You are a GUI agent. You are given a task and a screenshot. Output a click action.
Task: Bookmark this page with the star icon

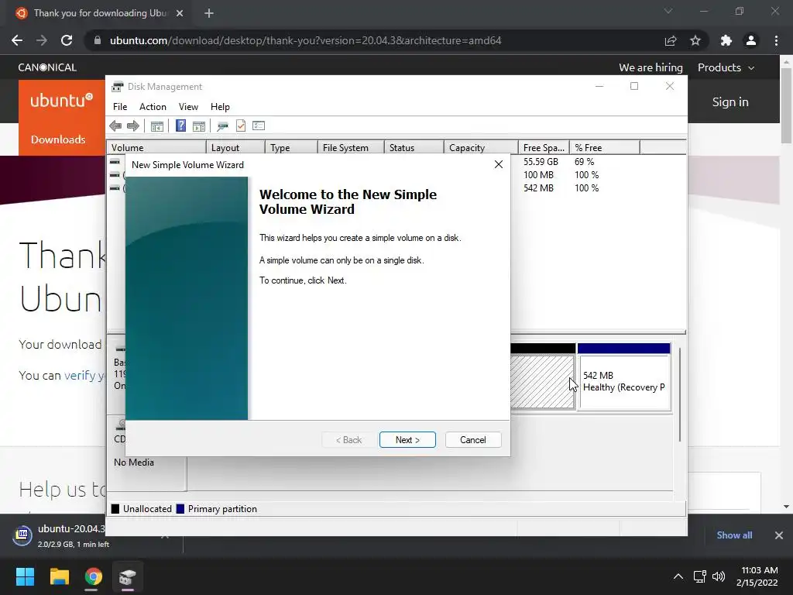click(x=695, y=40)
